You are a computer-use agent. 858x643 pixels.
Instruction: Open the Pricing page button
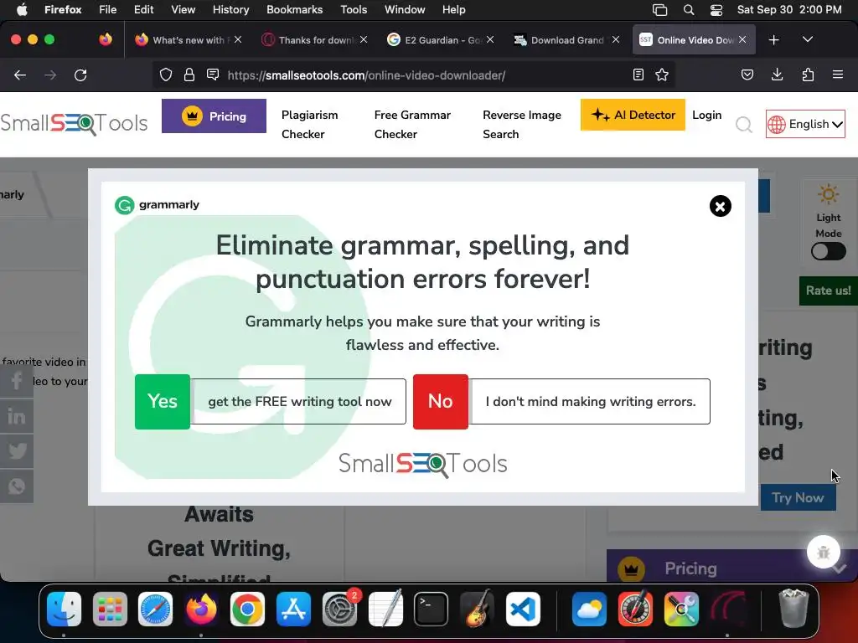point(214,116)
